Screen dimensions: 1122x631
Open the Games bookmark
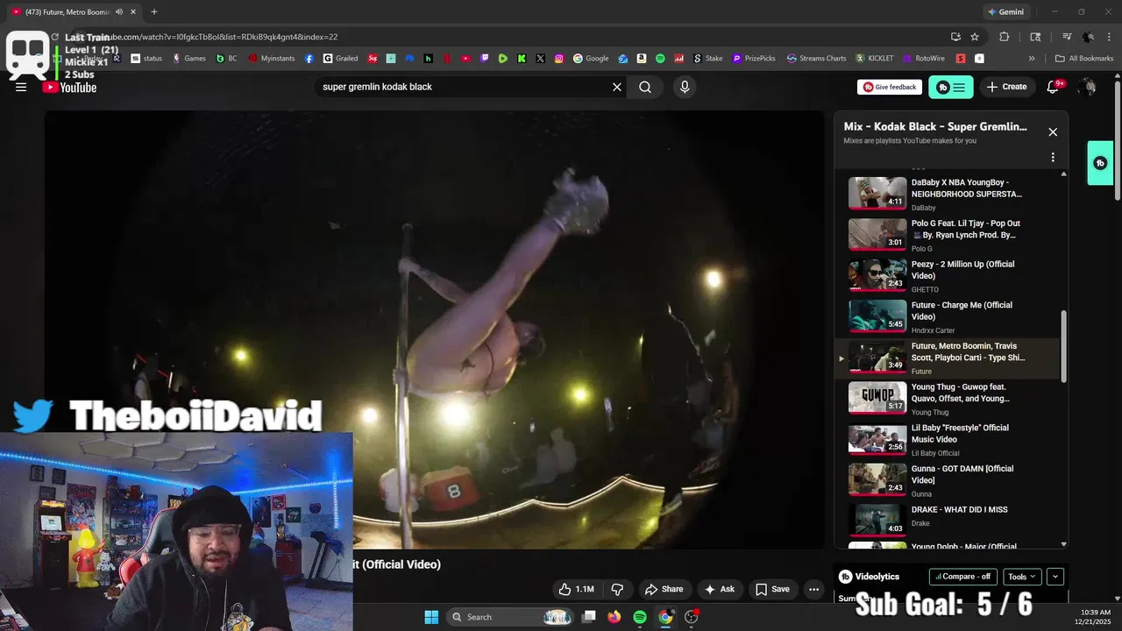[x=188, y=59]
